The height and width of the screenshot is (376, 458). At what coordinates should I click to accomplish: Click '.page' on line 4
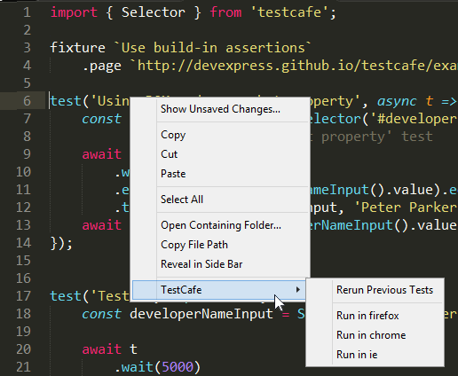[102, 66]
